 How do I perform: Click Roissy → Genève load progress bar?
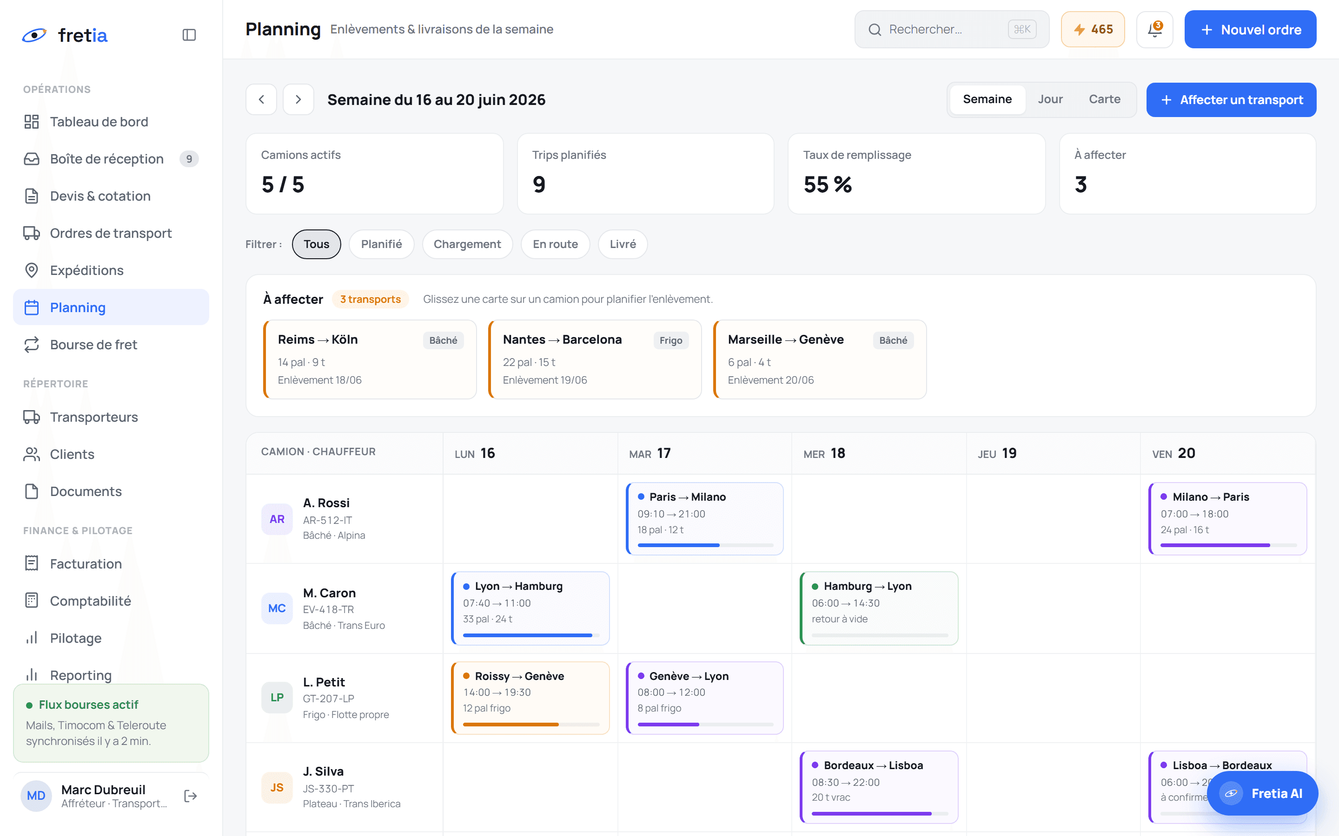531,725
